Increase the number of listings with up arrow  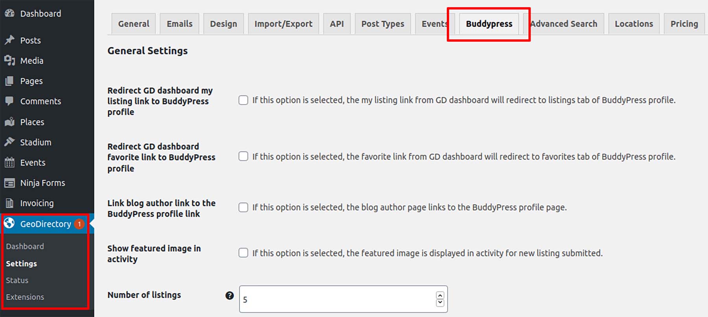440,295
